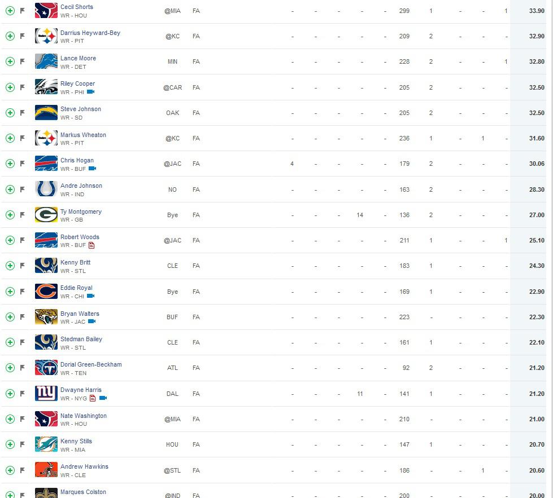Flag Darrius Heyward-Bey for the watch list
The image size is (553, 498).
click(x=23, y=36)
